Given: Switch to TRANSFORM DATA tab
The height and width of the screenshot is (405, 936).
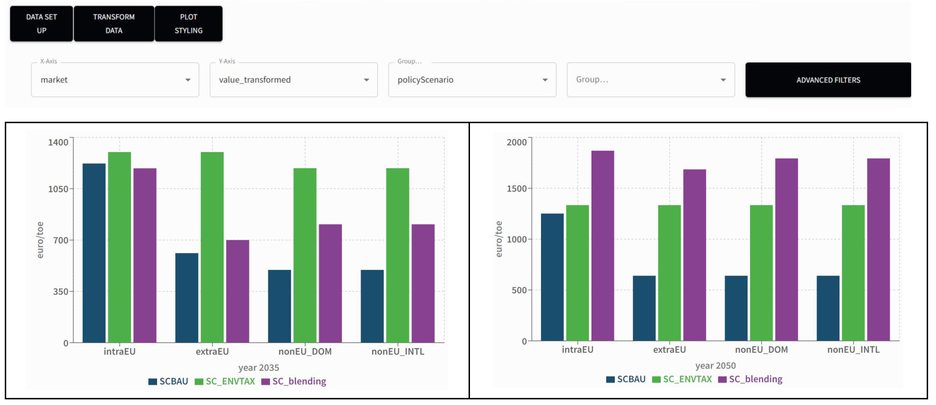Looking at the screenshot, I should pos(114,24).
